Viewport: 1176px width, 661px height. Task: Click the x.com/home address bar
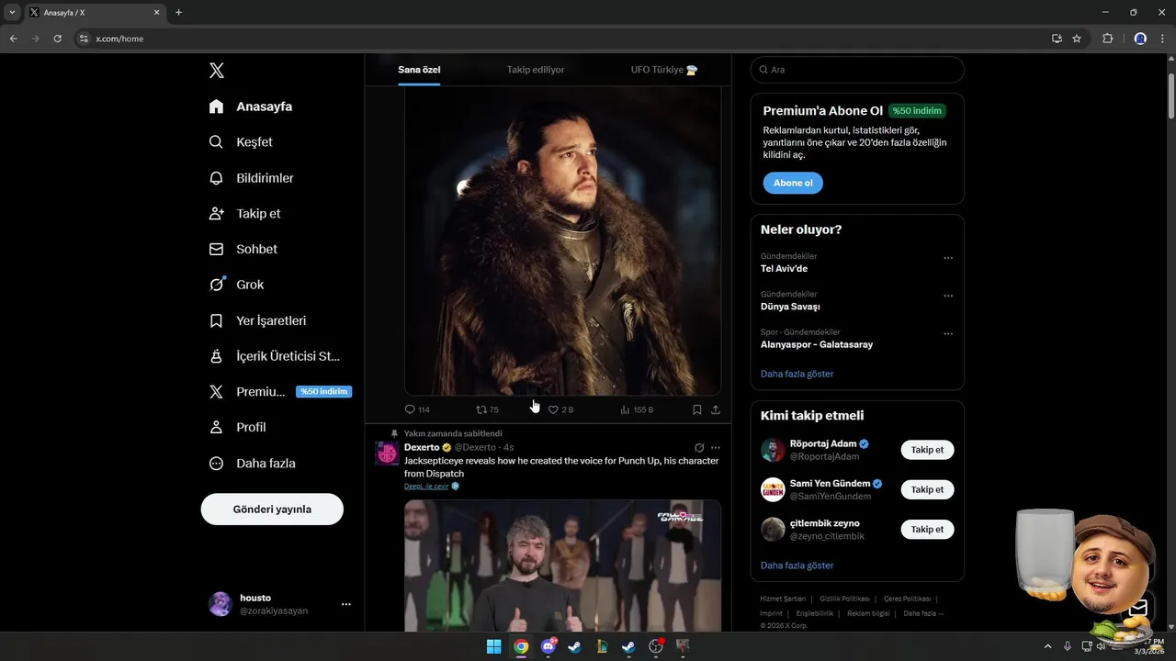[x=560, y=39]
